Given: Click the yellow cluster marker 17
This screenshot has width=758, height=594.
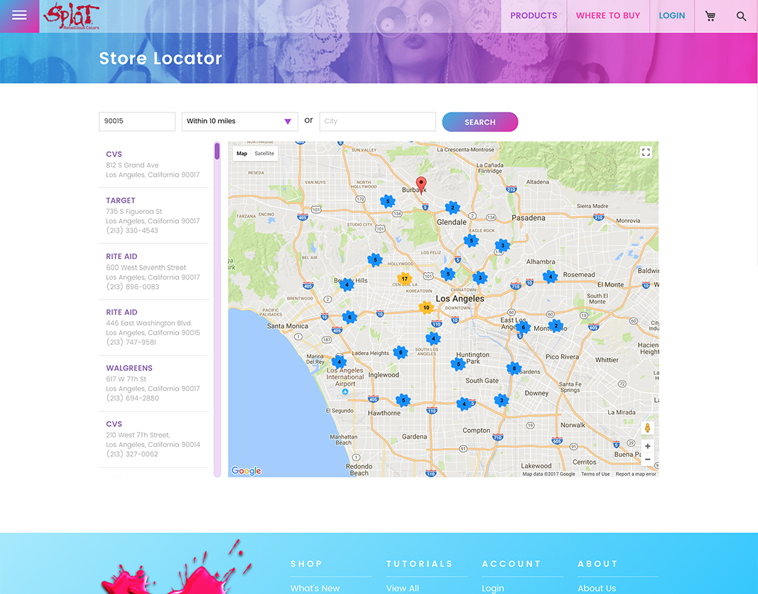Looking at the screenshot, I should [404, 279].
